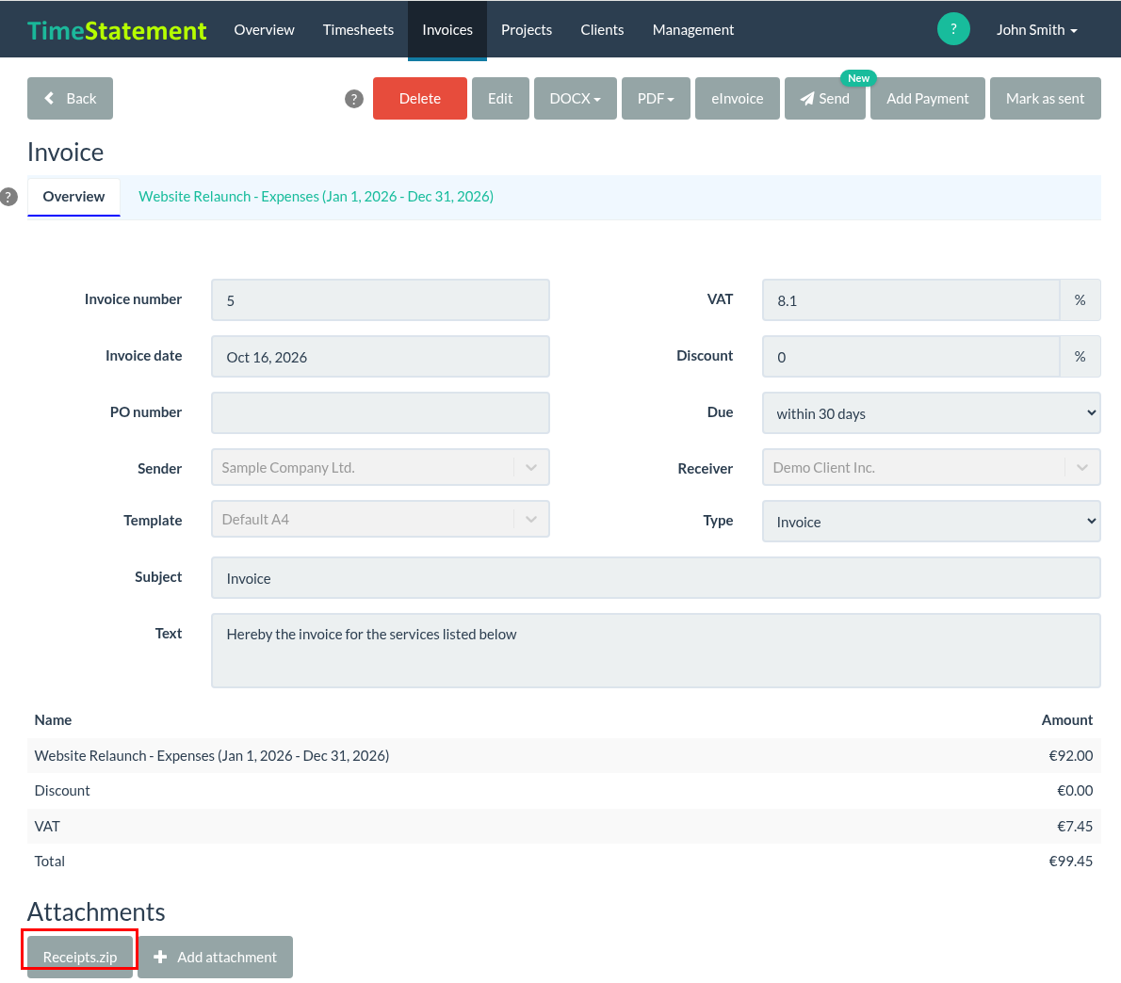Screen dimensions: 1121x983
Task: Open the DOCX export dropdown
Action: coord(575,99)
